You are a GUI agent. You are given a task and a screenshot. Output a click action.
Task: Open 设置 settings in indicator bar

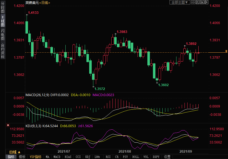(167, 157)
